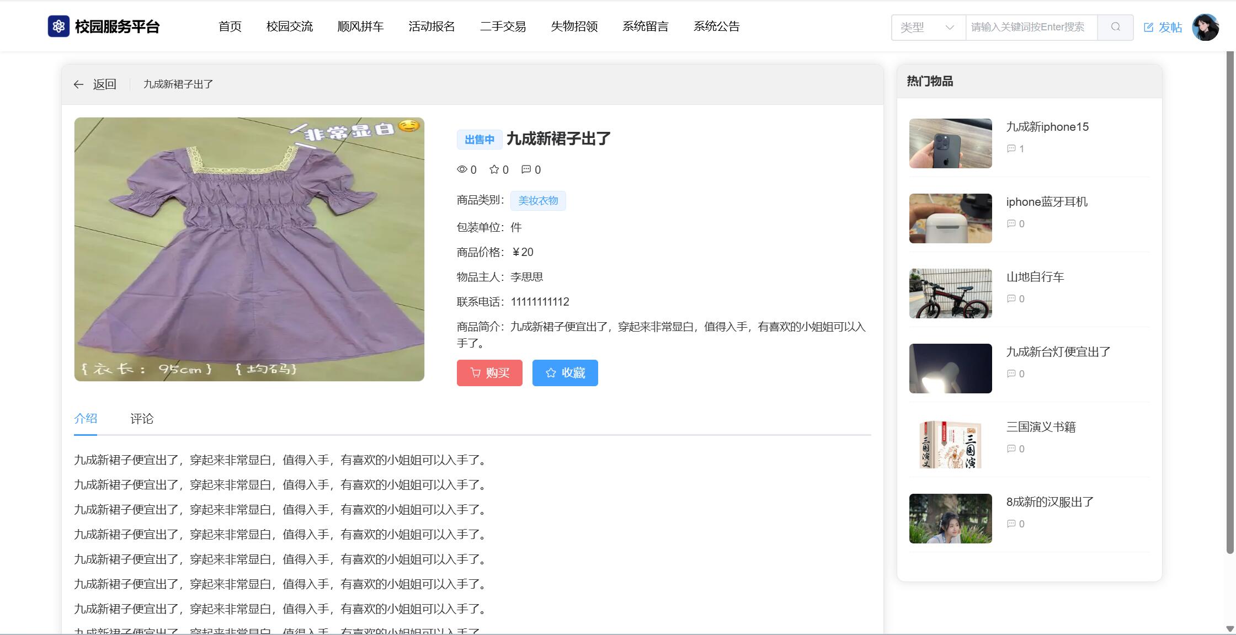Click the 发帖 post edit icon
The width and height of the screenshot is (1236, 635).
click(x=1149, y=27)
